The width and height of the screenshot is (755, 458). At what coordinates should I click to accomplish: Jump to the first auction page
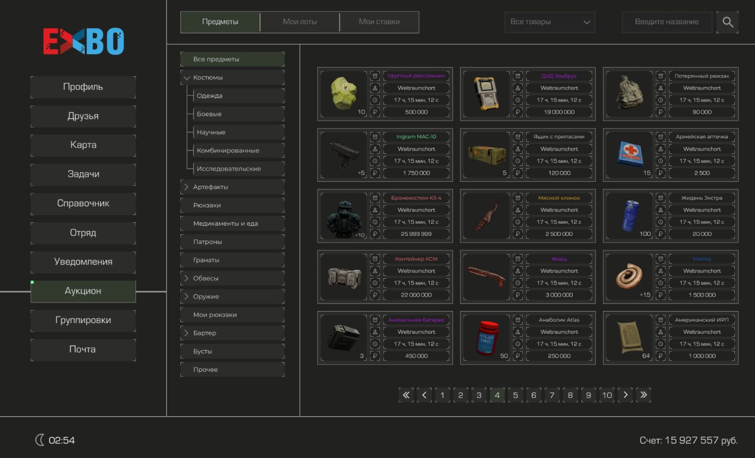click(x=406, y=395)
